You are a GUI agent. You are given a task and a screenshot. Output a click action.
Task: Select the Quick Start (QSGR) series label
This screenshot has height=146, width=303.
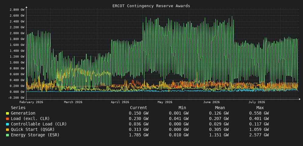(x=33, y=129)
